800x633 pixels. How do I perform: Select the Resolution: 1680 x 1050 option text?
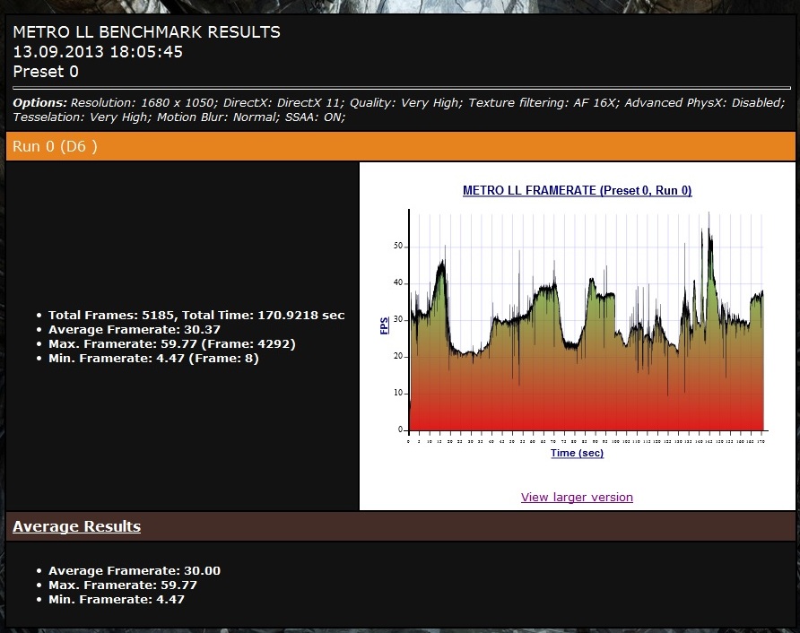click(x=143, y=102)
